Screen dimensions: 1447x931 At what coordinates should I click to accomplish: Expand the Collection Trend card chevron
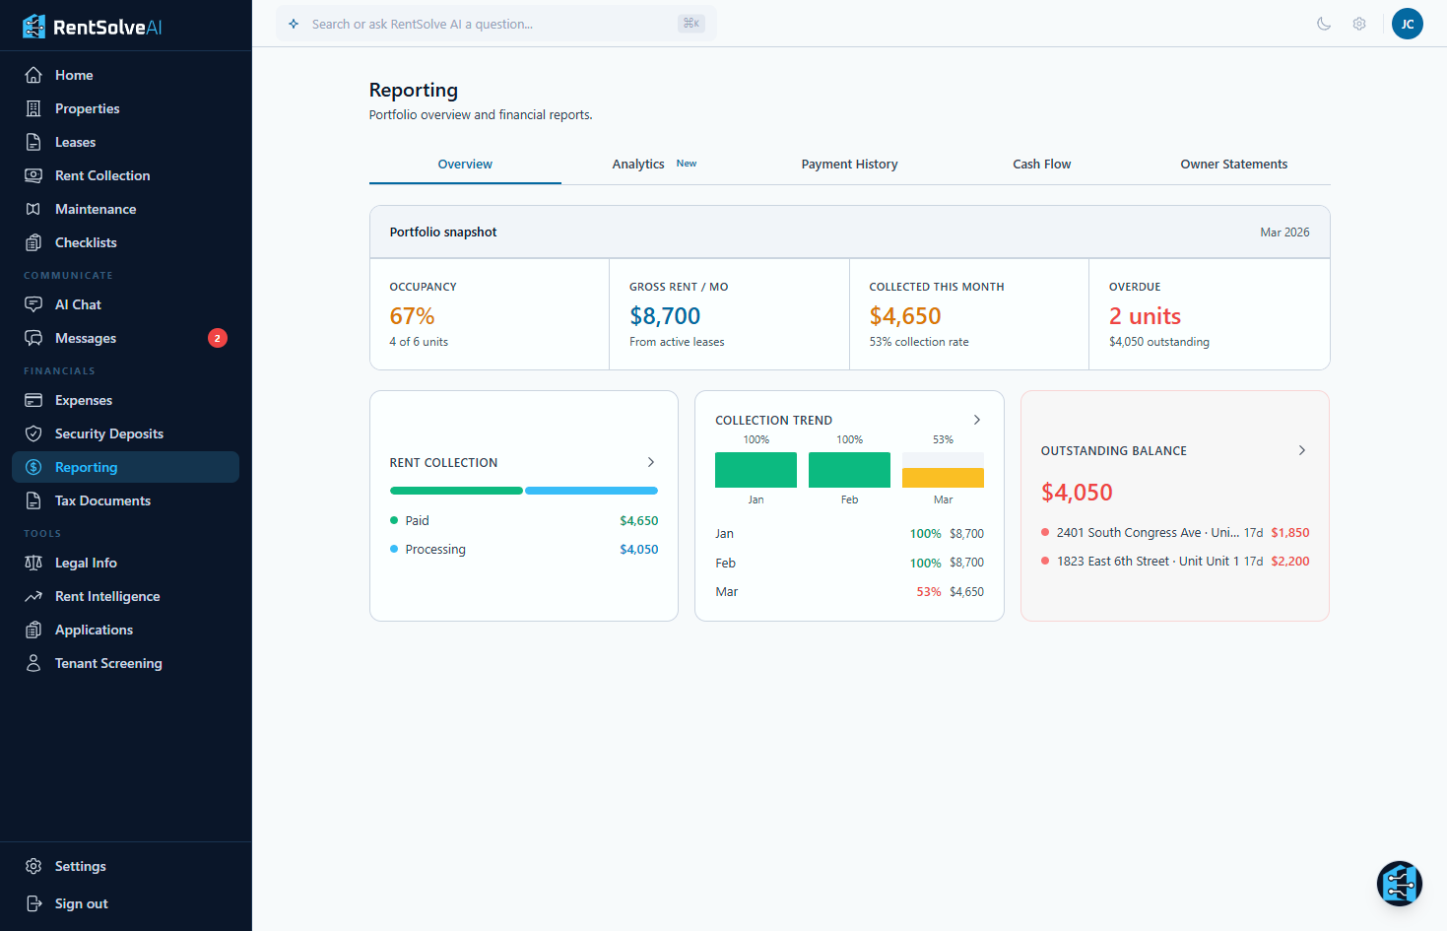976,420
